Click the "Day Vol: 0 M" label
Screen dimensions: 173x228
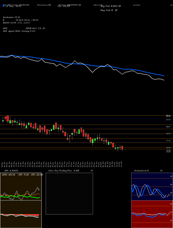[109, 10]
